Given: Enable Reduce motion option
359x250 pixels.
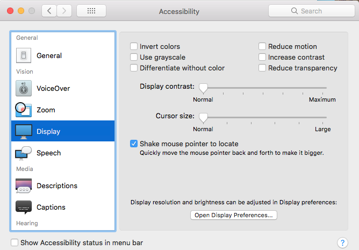Looking at the screenshot, I should 263,47.
